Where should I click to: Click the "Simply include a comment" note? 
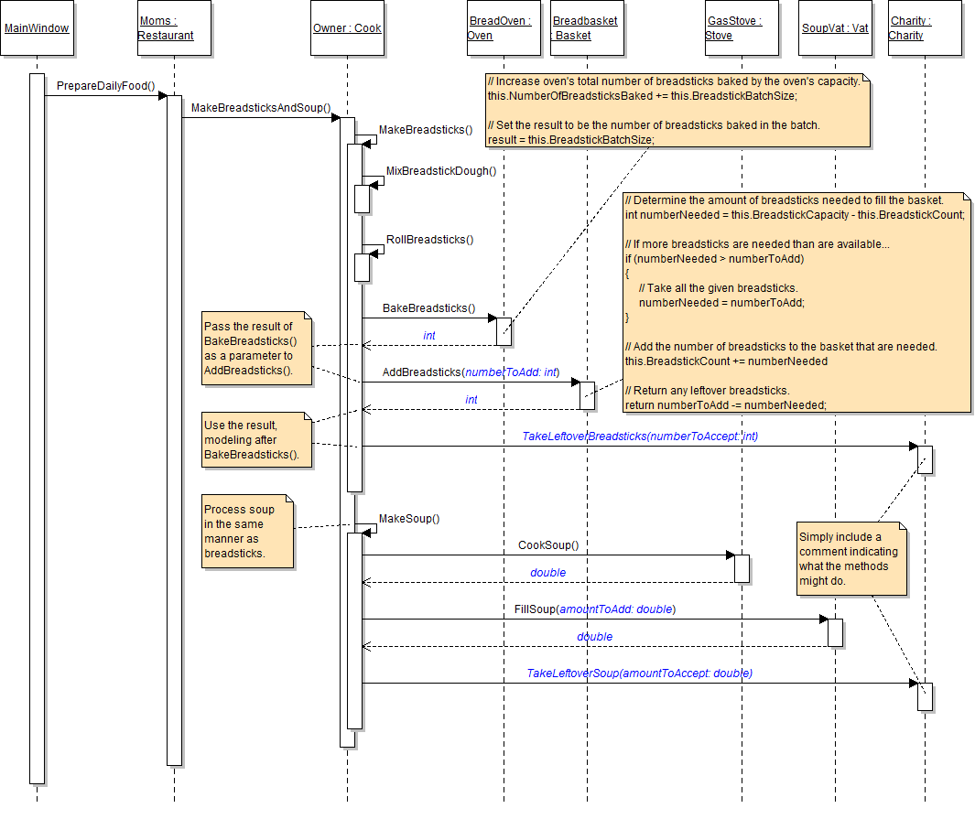tap(850, 558)
